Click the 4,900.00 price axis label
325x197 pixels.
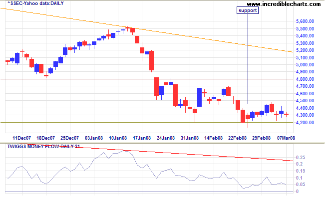[305, 72]
